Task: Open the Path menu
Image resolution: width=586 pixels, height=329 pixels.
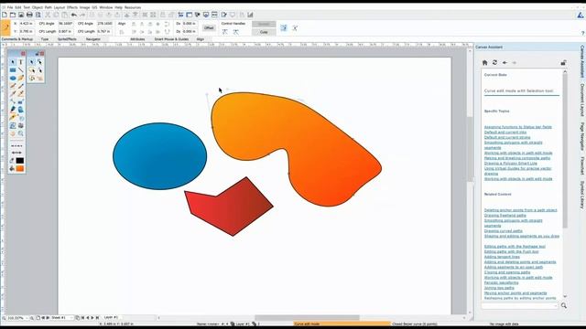Action: [49, 7]
